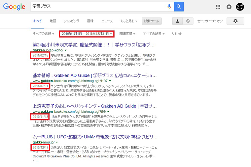Click the www.gakken-koukoku.com/cgi-bin/mag.cgi?i99 URL text
Image resolution: width=251 pixels, height=167 pixels.
(69, 111)
